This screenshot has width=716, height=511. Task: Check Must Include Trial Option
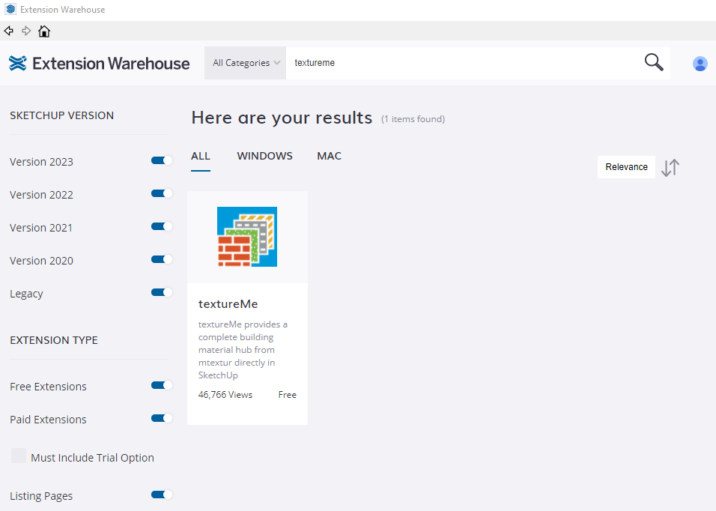click(x=19, y=456)
